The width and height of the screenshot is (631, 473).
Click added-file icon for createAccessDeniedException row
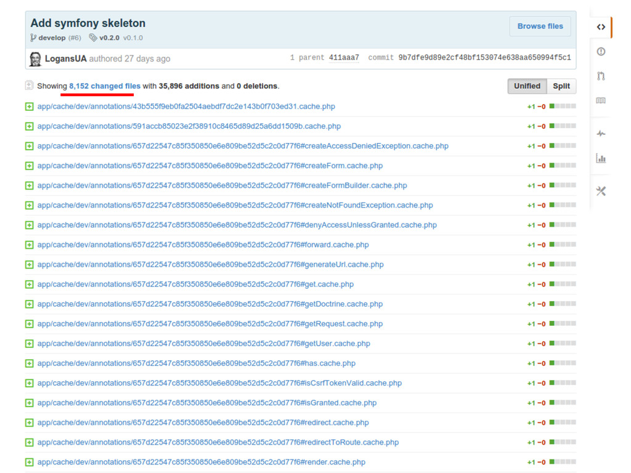[x=30, y=146]
